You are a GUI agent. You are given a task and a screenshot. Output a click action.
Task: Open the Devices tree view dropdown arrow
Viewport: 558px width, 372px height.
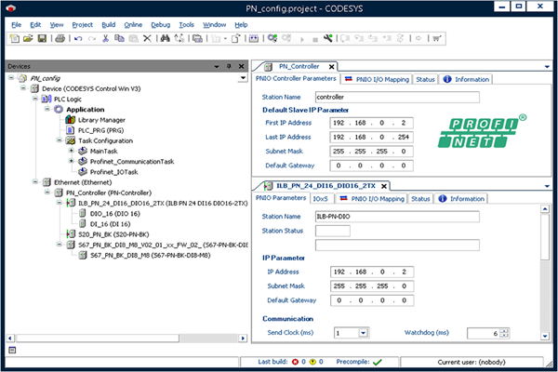243,78
